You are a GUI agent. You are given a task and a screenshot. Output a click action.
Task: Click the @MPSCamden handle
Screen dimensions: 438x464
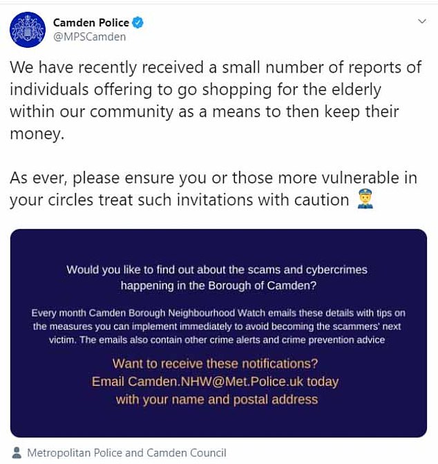tap(89, 37)
